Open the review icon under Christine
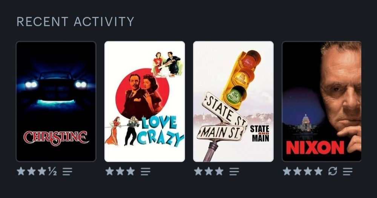The height and width of the screenshot is (198, 377). [x=67, y=172]
